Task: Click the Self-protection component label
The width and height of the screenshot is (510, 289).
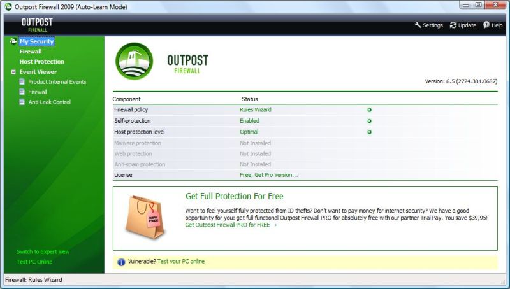Action: pyautogui.click(x=133, y=121)
